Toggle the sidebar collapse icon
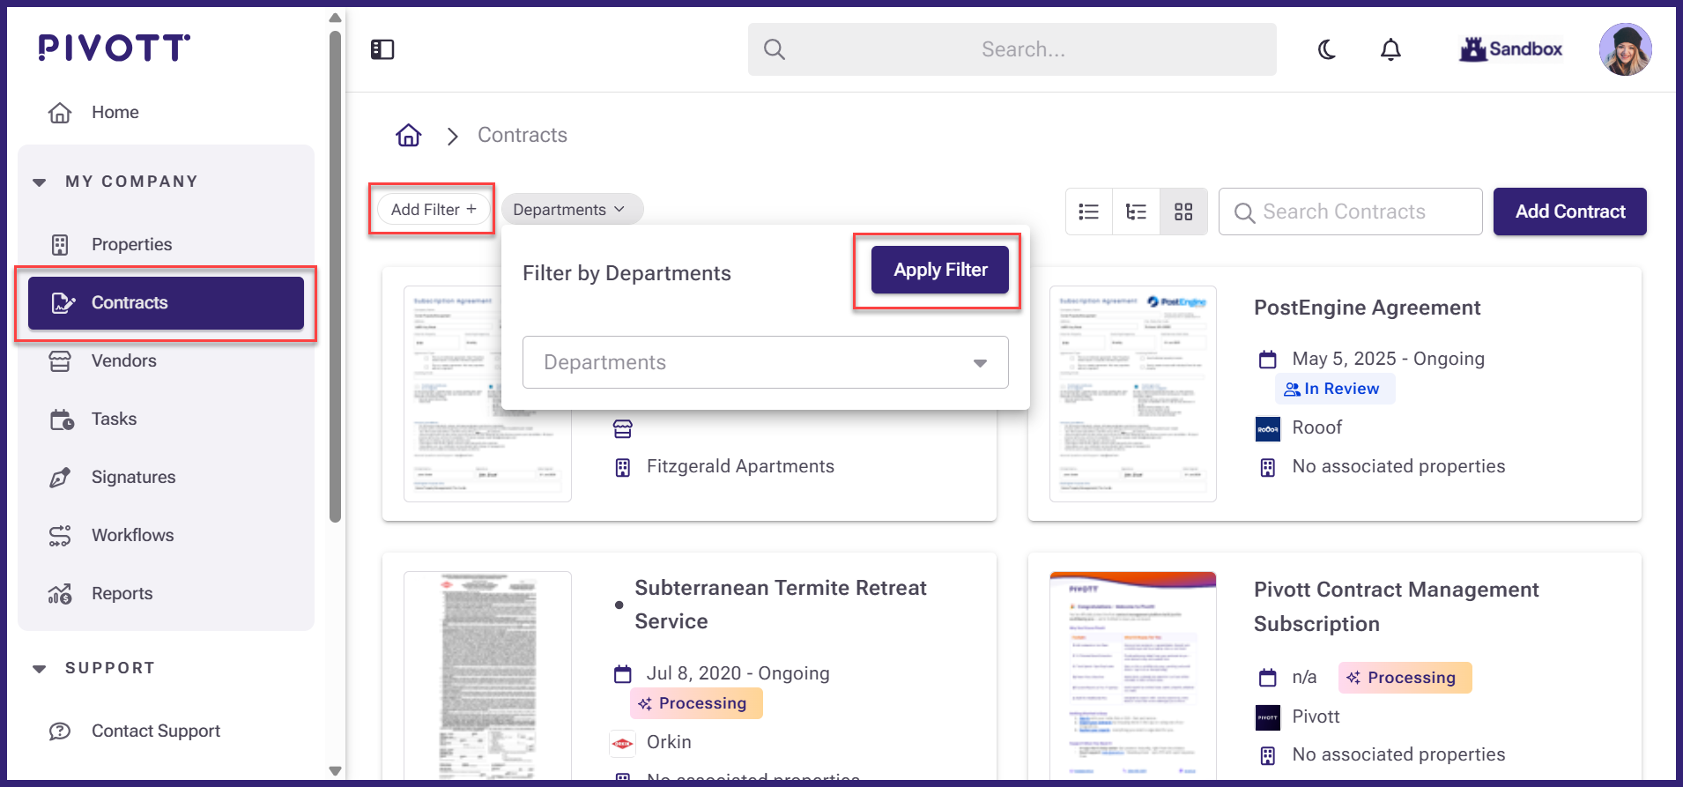Image resolution: width=1683 pixels, height=787 pixels. coord(382,49)
